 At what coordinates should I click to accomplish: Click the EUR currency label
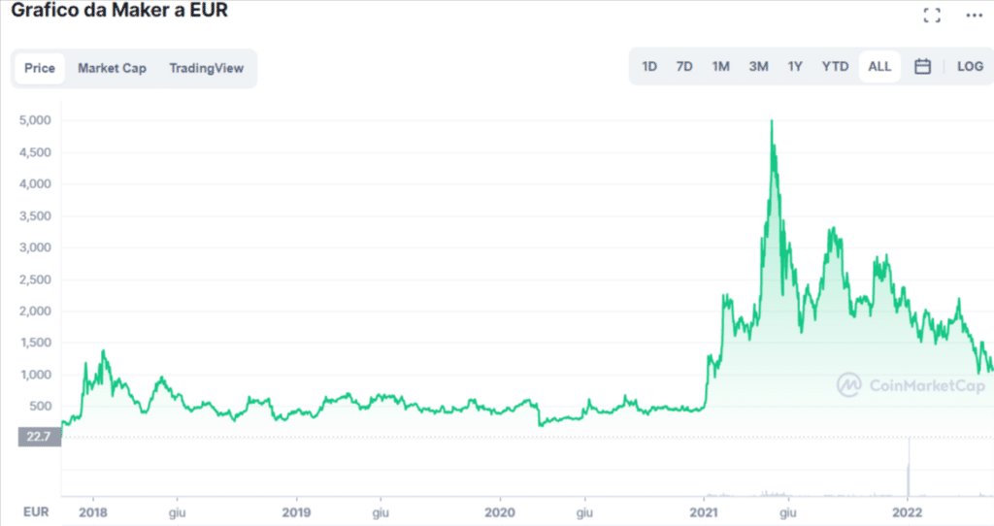[36, 511]
